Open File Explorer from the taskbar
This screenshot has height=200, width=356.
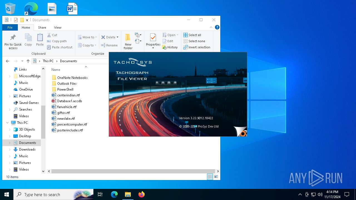tap(128, 194)
